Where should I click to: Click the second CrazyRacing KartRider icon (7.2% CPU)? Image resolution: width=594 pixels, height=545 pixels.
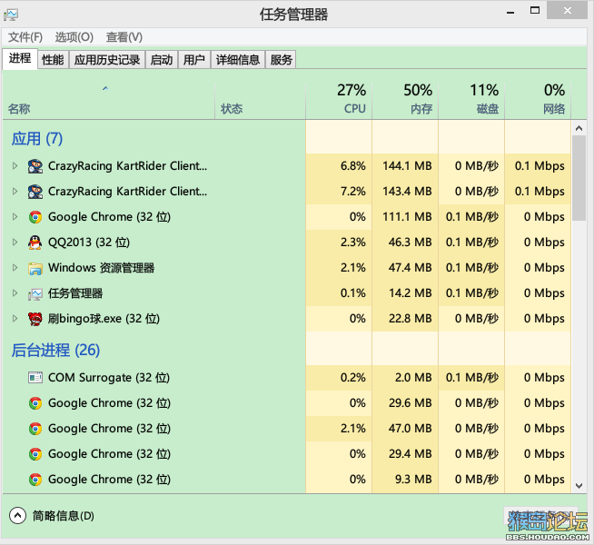pyautogui.click(x=35, y=192)
